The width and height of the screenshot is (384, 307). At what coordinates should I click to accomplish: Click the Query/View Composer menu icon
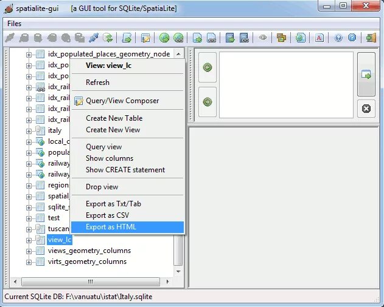click(79, 101)
